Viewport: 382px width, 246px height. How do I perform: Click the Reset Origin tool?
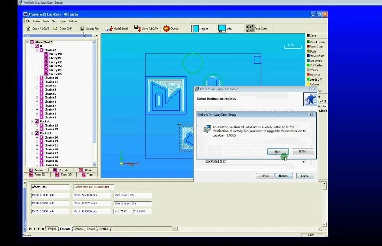316,42
